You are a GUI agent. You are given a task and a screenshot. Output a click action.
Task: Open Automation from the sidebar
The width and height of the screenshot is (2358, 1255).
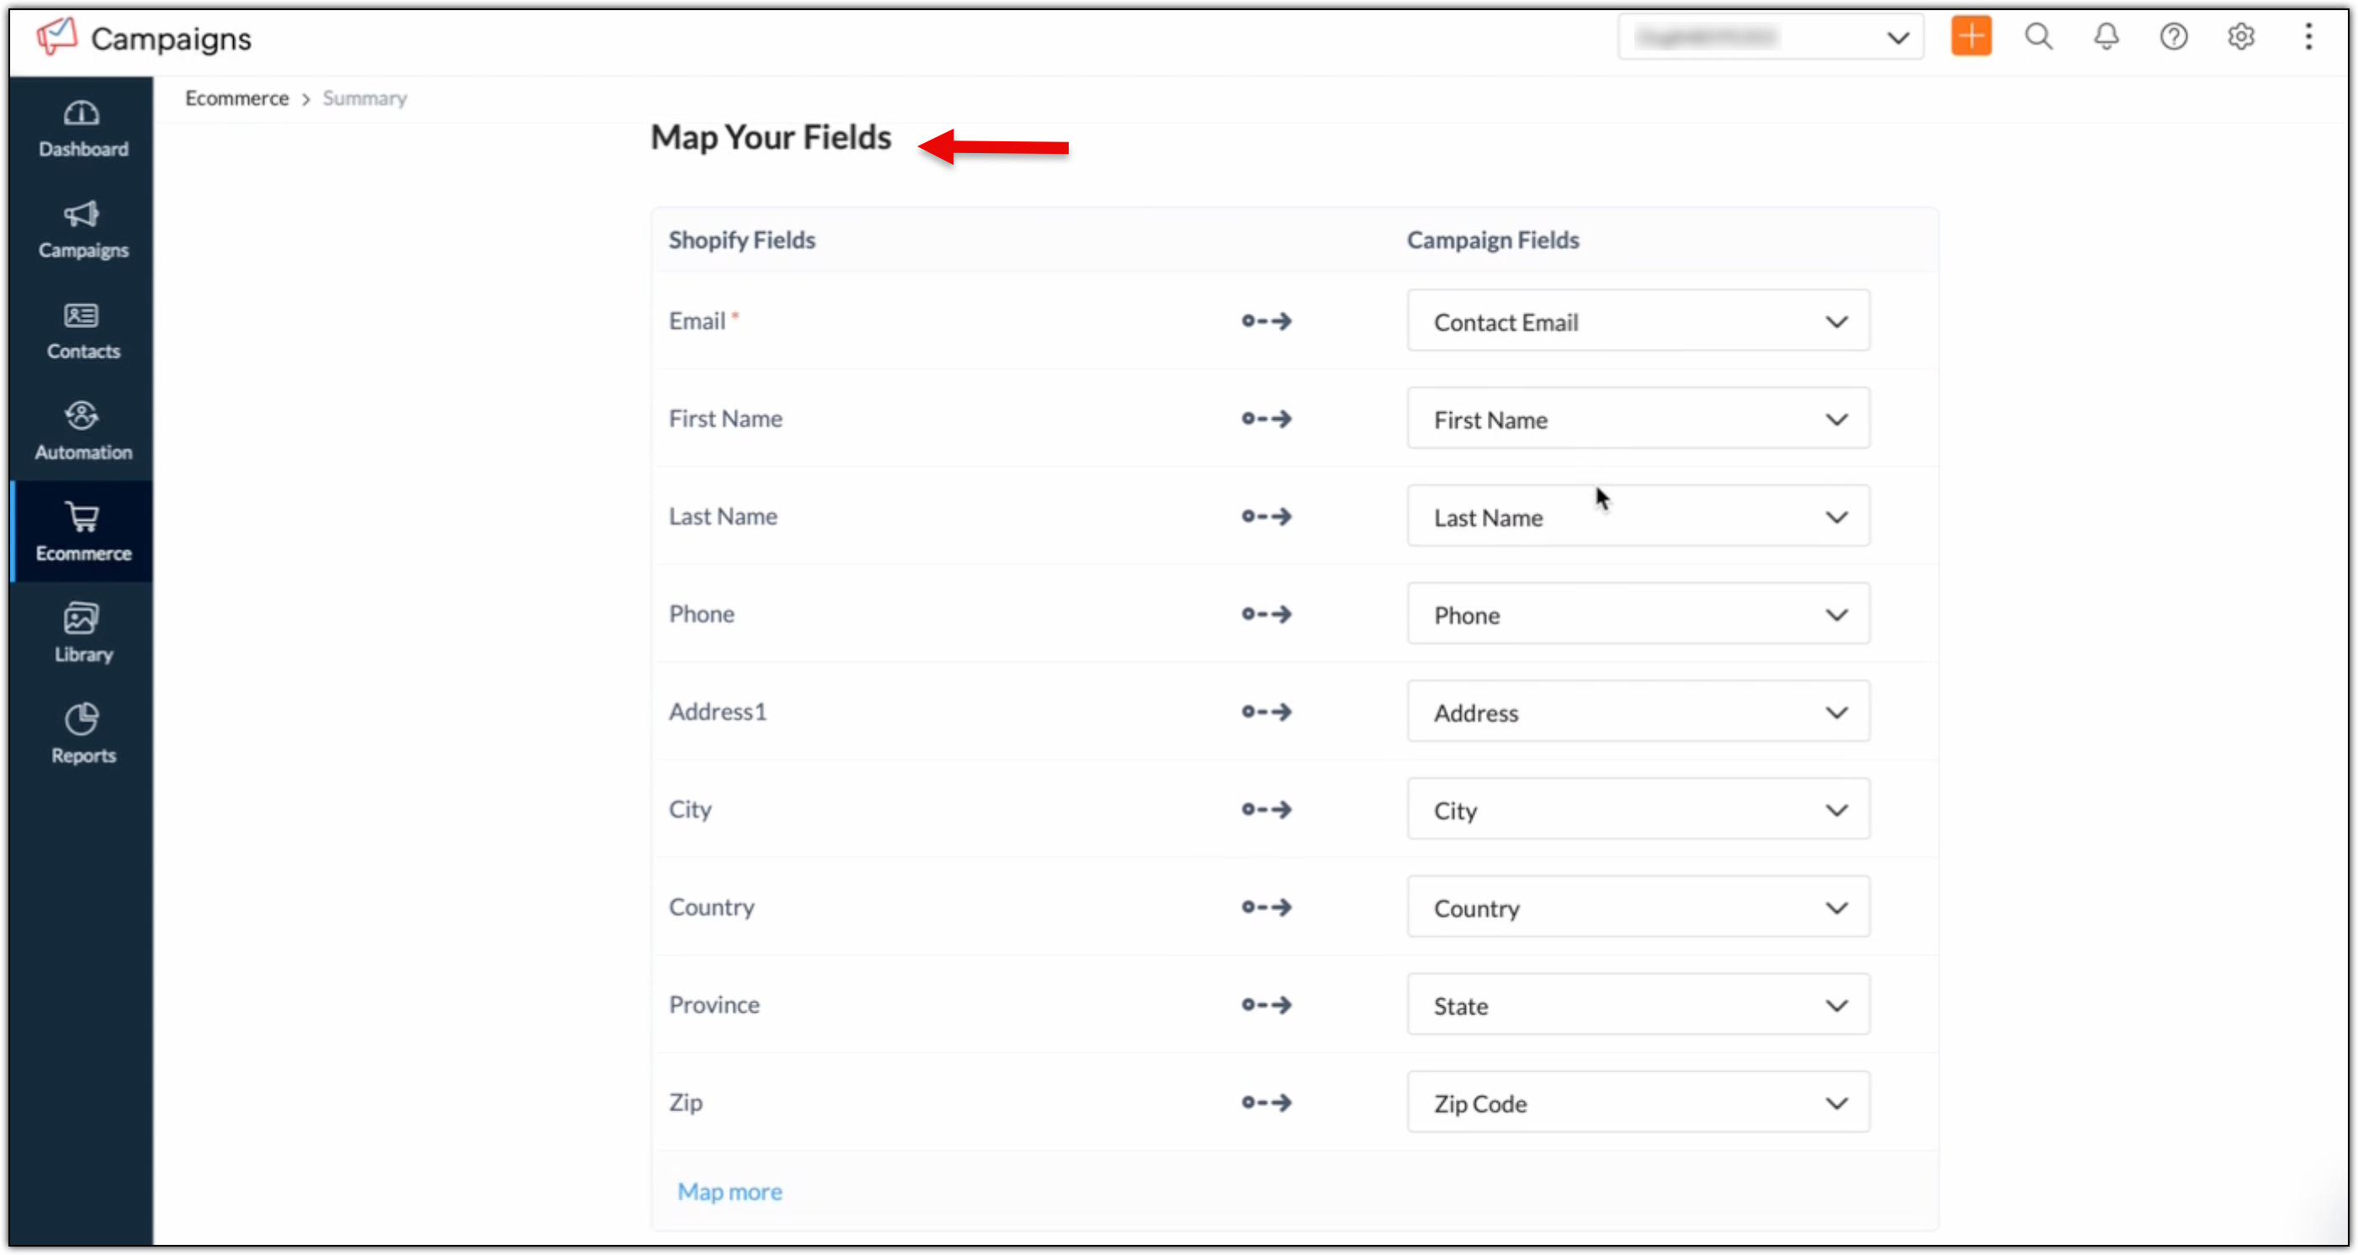tap(82, 431)
